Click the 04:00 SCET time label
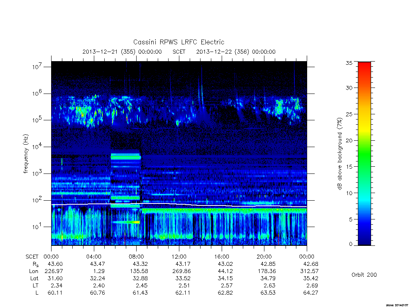Viewport: 409px width, 307px height. [x=93, y=257]
